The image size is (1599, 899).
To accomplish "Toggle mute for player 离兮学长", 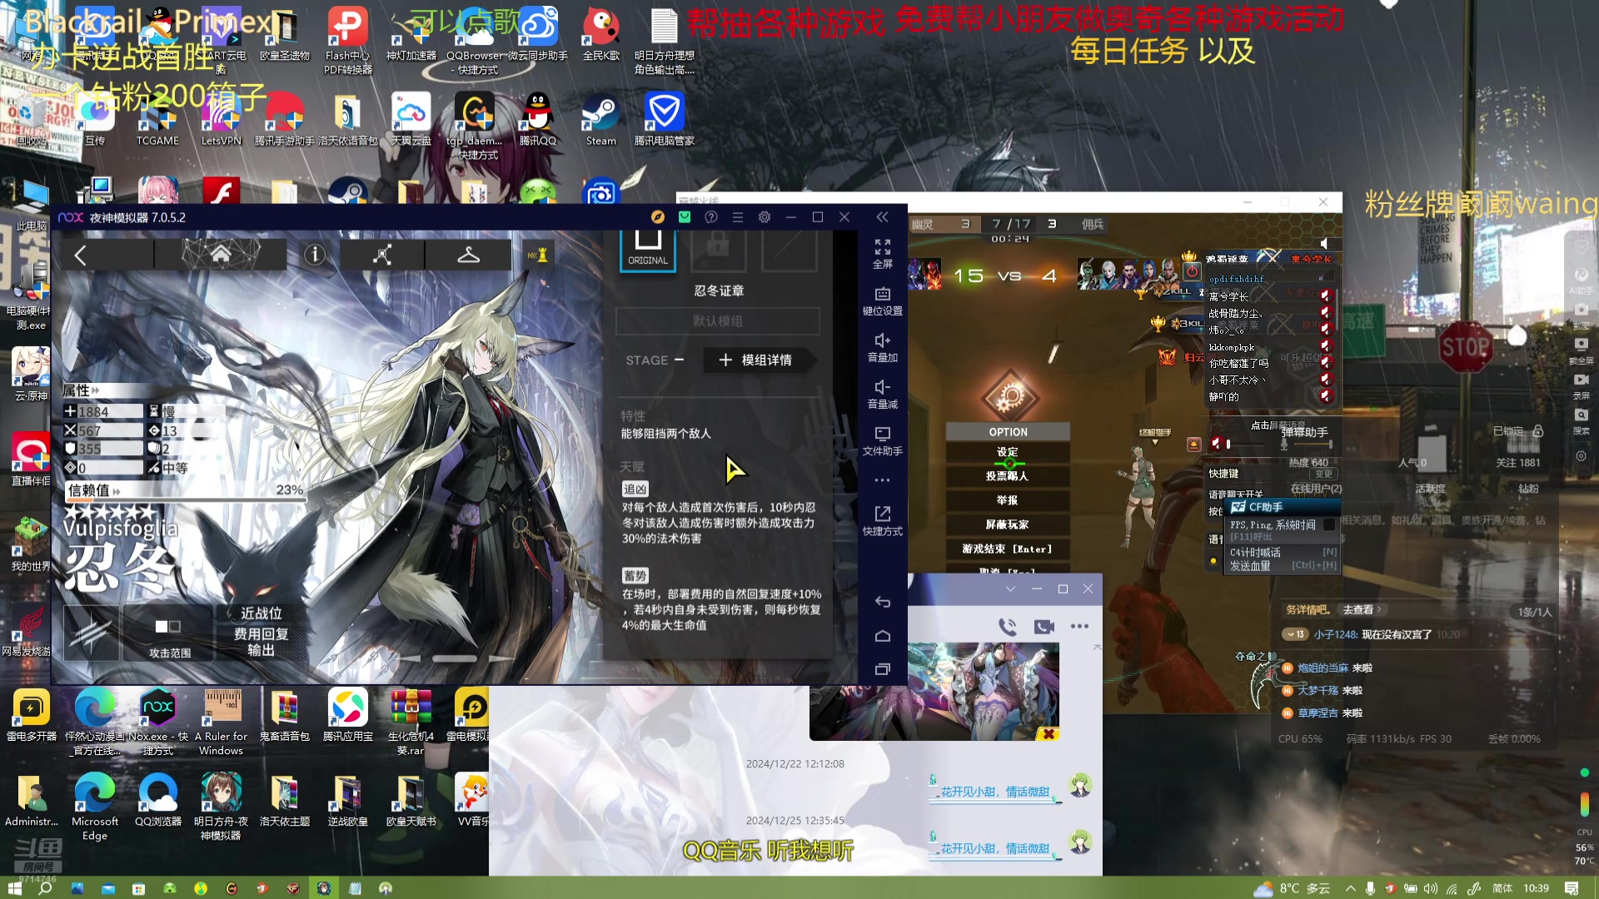I will (1325, 296).
